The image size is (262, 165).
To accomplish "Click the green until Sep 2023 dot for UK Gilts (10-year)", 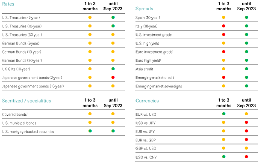I will click(113, 69).
